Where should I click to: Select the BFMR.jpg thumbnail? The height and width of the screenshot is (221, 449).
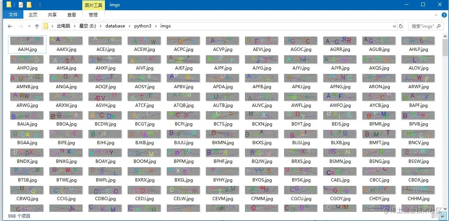click(379, 115)
